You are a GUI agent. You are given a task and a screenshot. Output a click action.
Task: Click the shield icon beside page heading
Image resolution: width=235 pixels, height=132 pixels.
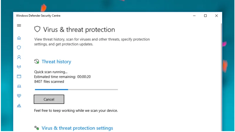pyautogui.click(x=37, y=29)
